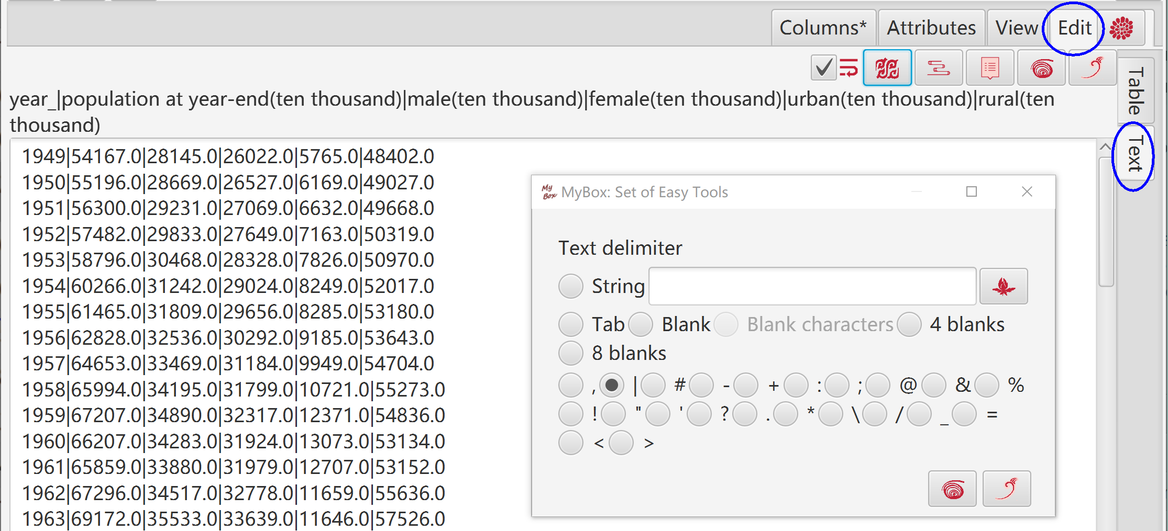Screen dimensions: 1168x531
Task: Toggle the wrap checkbox in the toolbar
Action: pyautogui.click(x=823, y=68)
